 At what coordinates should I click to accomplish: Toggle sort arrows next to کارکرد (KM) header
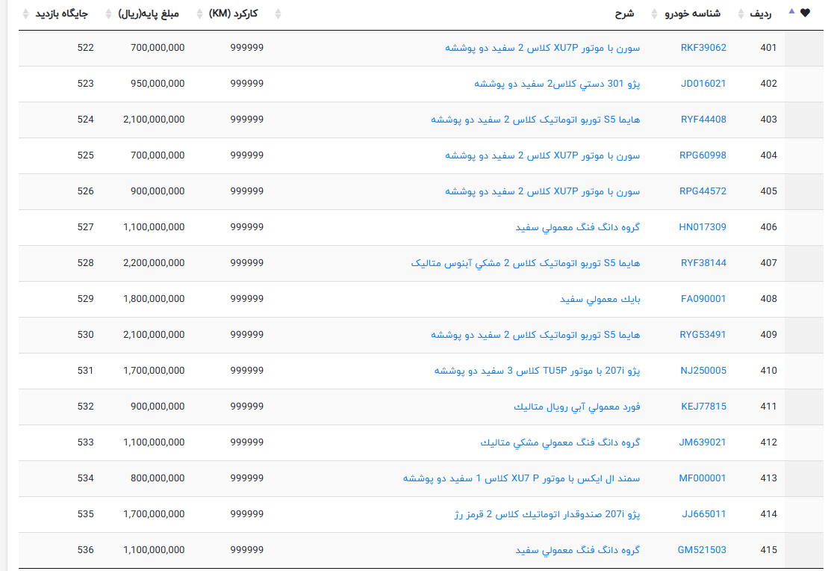(x=199, y=14)
